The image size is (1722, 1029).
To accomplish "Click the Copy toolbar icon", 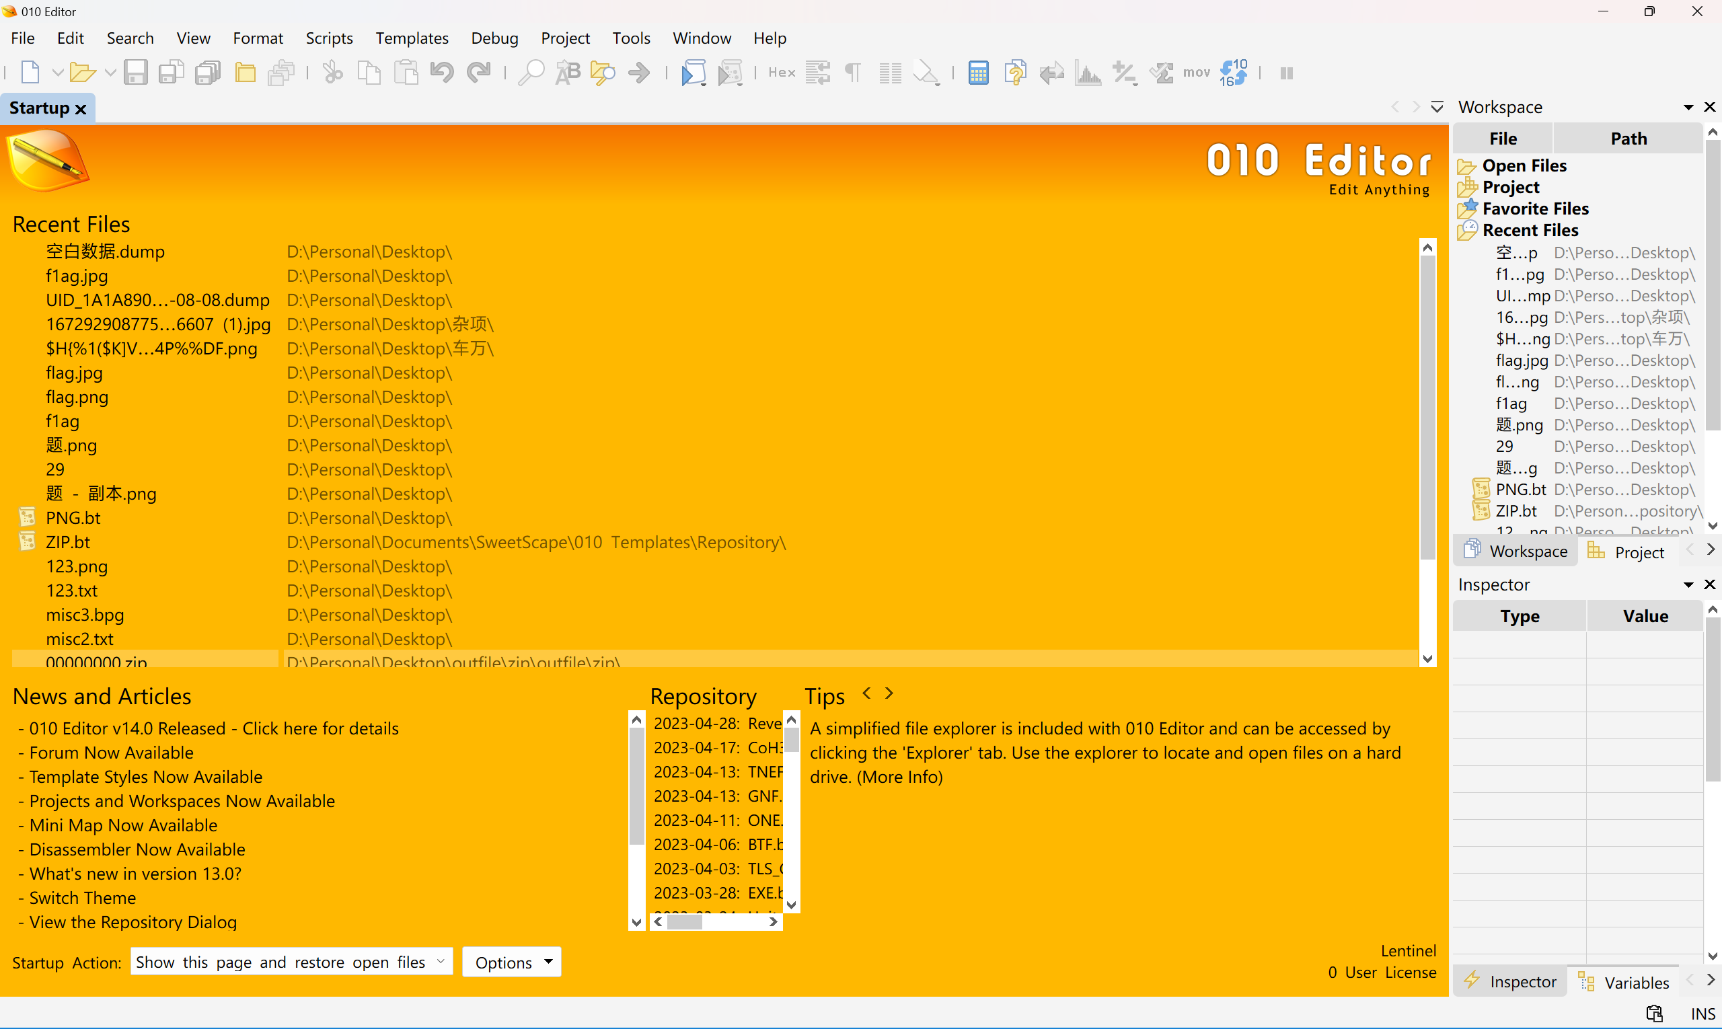I will coord(369,72).
